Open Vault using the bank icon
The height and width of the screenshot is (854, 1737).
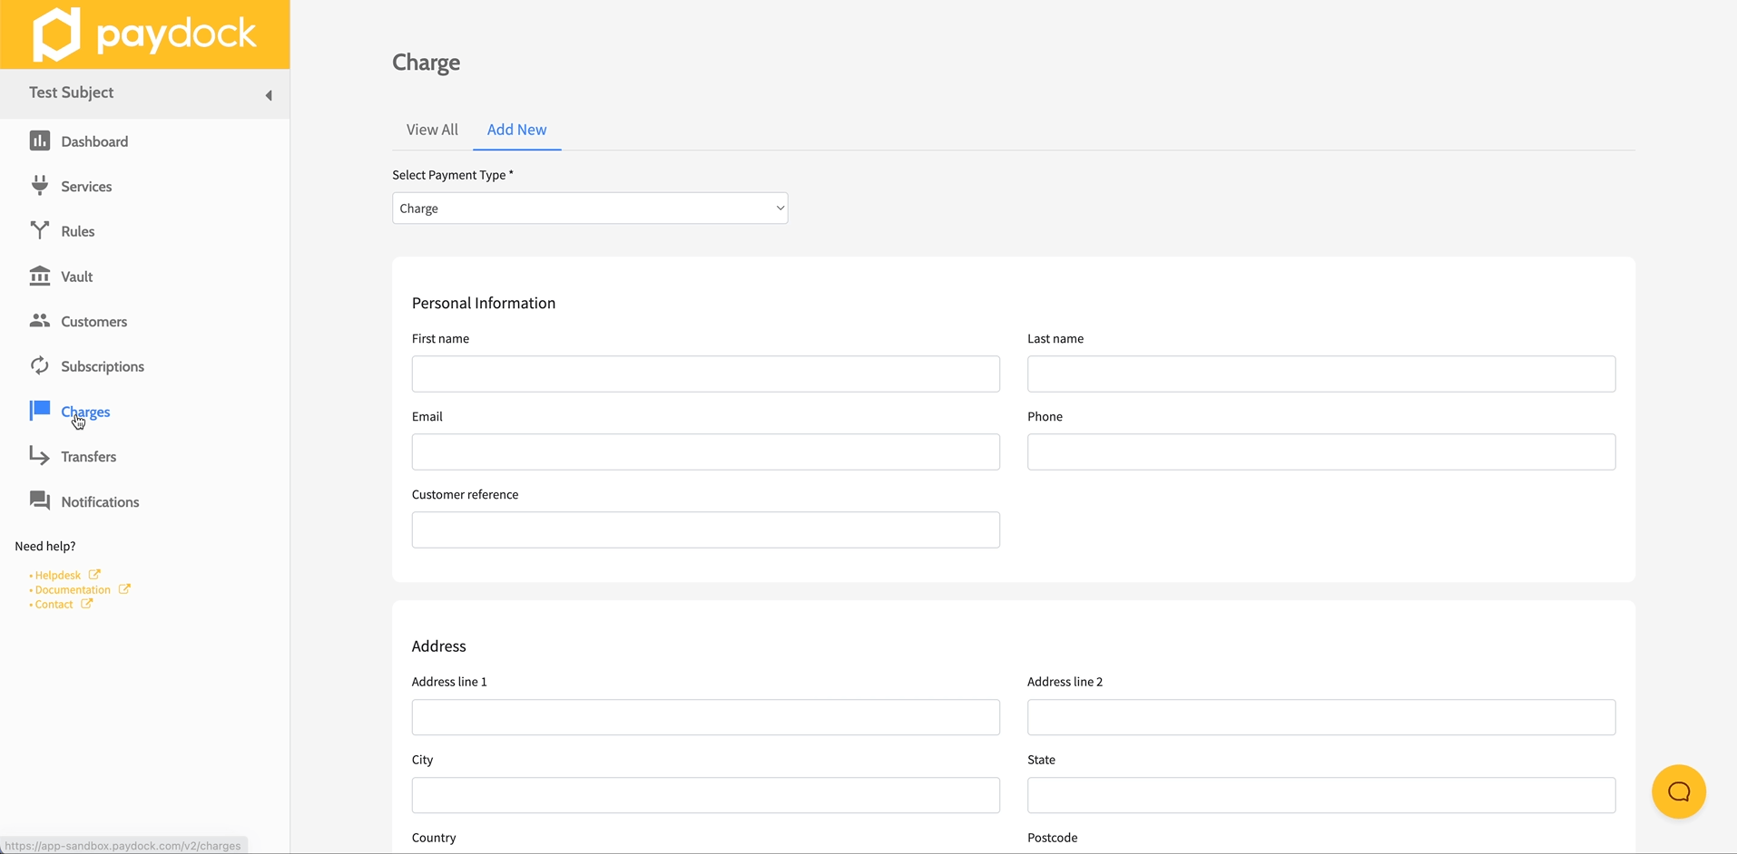[39, 276]
